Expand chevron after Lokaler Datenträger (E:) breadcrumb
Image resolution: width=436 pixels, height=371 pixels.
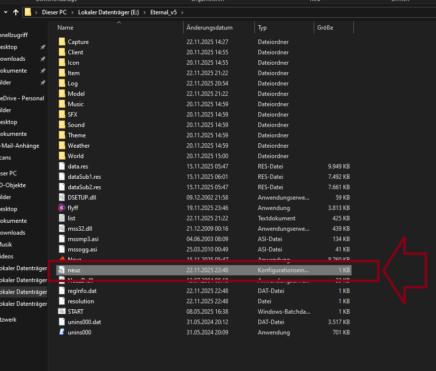[145, 12]
